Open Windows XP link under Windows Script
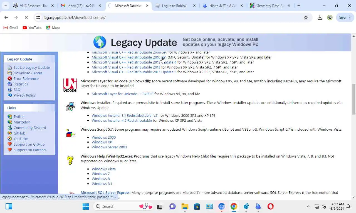Viewport: 356px width, 213px height. click(102, 142)
